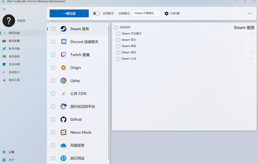Open 账号切换 in the sidebar
This screenshot has width=258, height=164.
click(x=23, y=49)
